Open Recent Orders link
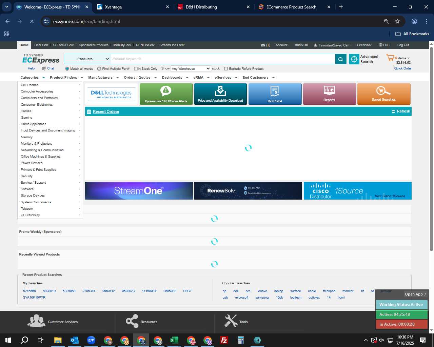Viewport: 434px width, 347px height. (x=106, y=111)
